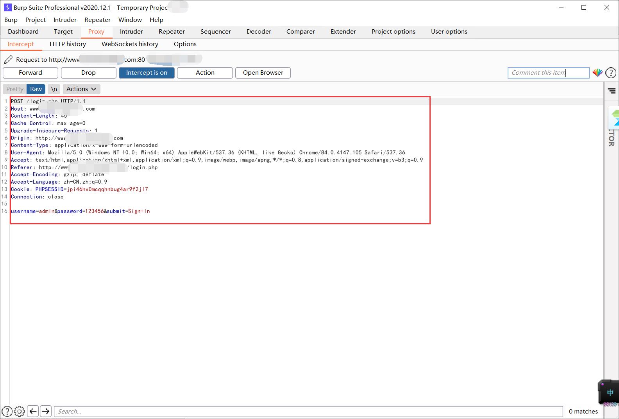The width and height of the screenshot is (619, 419).
Task: Open search settings gear icon
Action: [19, 411]
